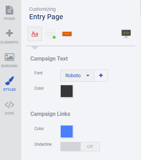This screenshot has height=160, width=141.
Task: Add a font with the plus button
Action: 101,75
